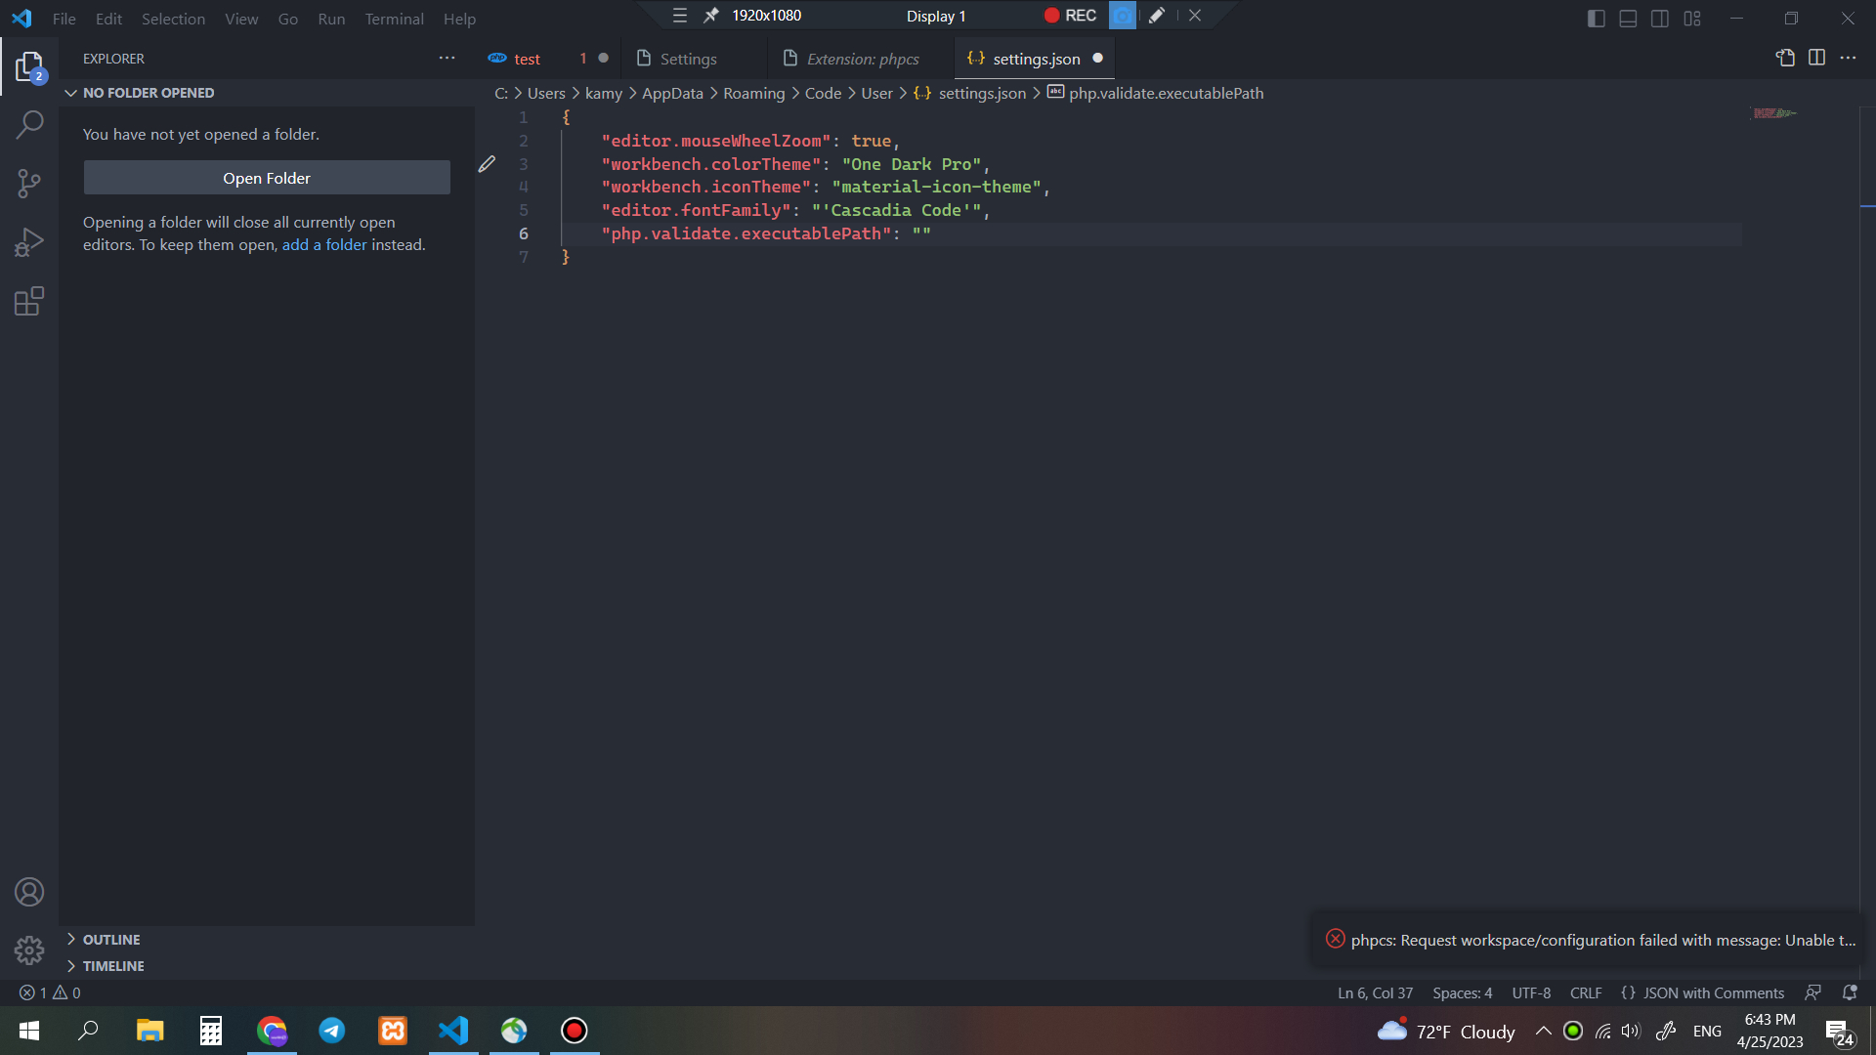Click the errors and warnings status indicator
Image resolution: width=1876 pixels, height=1055 pixels.
pyautogui.click(x=50, y=992)
